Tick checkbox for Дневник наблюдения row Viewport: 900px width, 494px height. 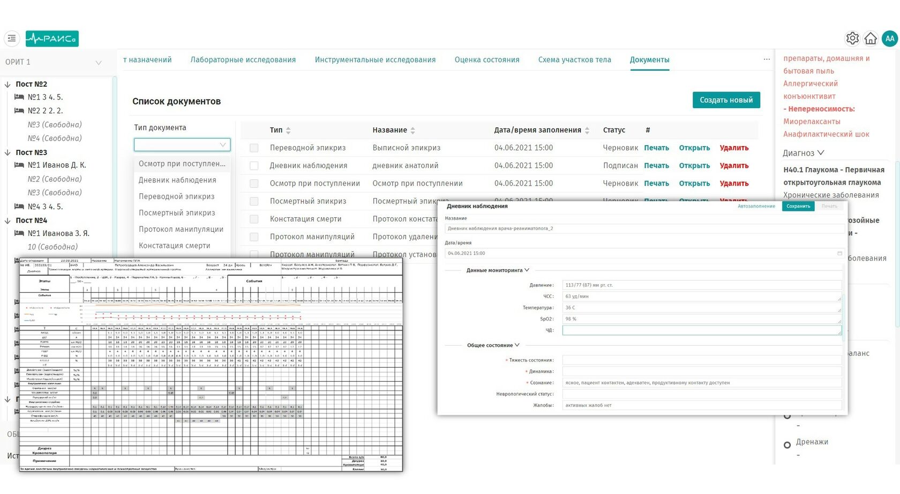click(254, 166)
